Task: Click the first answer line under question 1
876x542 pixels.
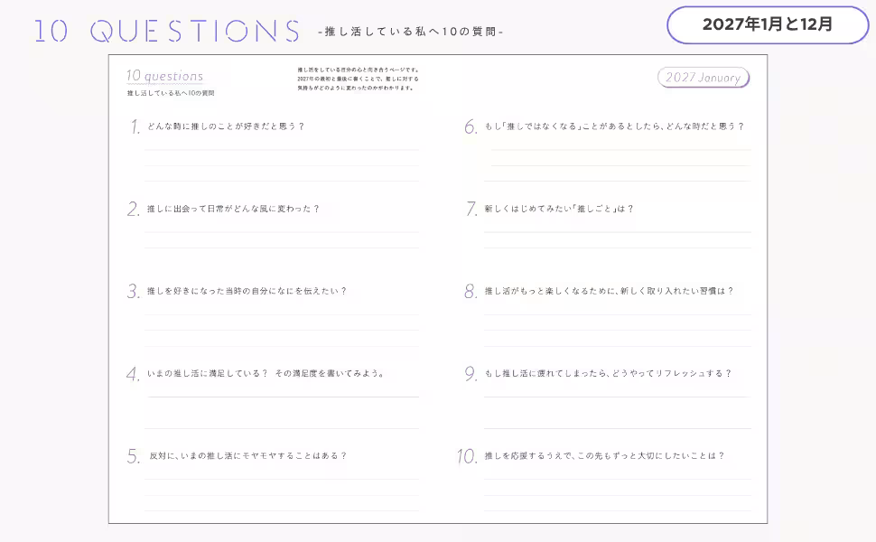Action: (282, 150)
